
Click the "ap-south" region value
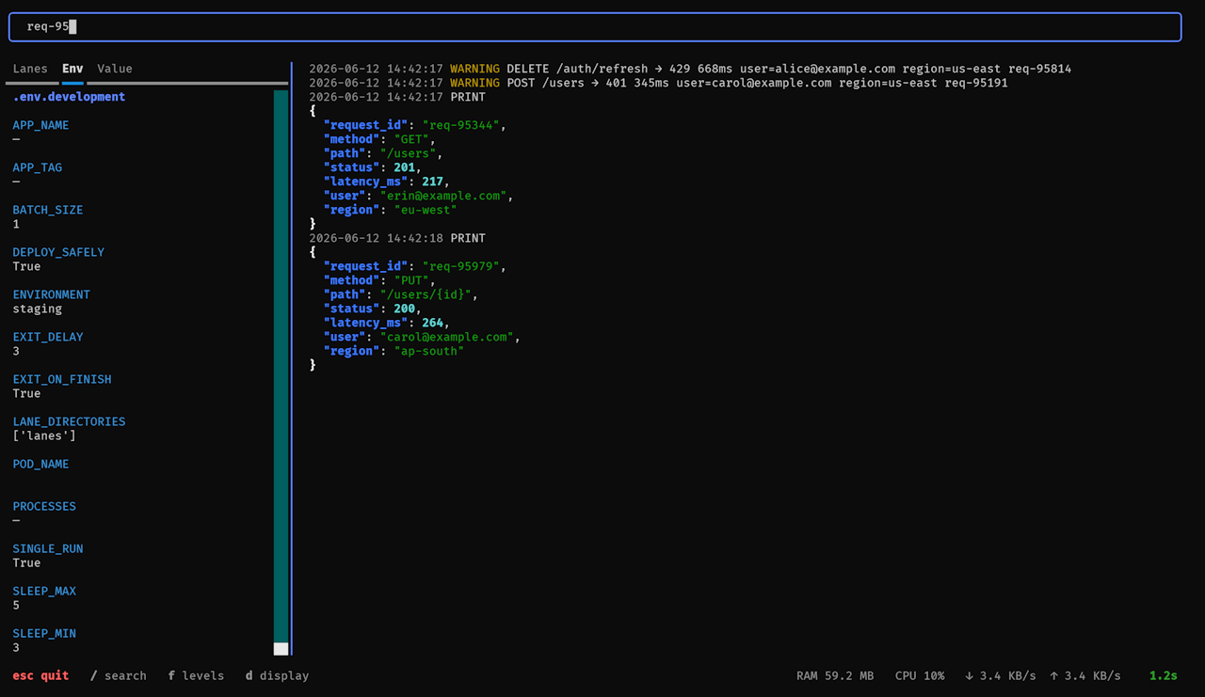click(x=429, y=351)
